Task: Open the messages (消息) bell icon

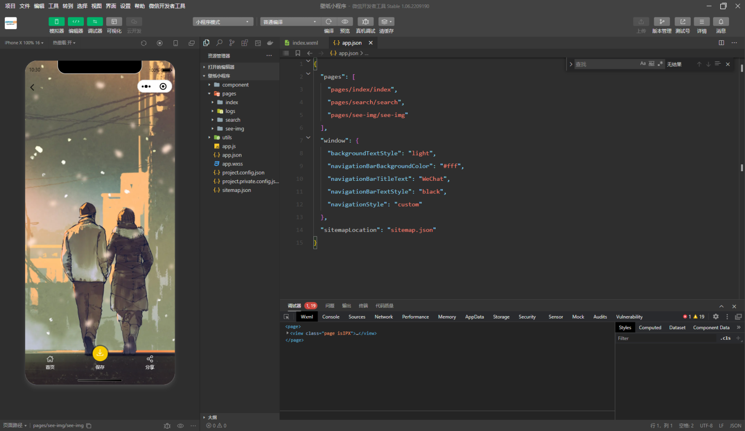Action: click(721, 22)
